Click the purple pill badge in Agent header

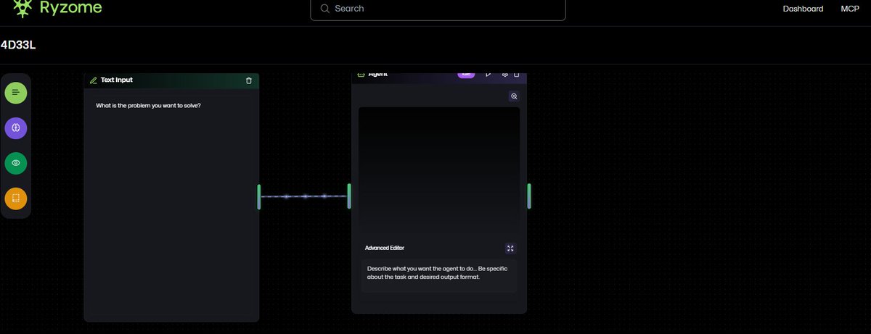point(466,74)
